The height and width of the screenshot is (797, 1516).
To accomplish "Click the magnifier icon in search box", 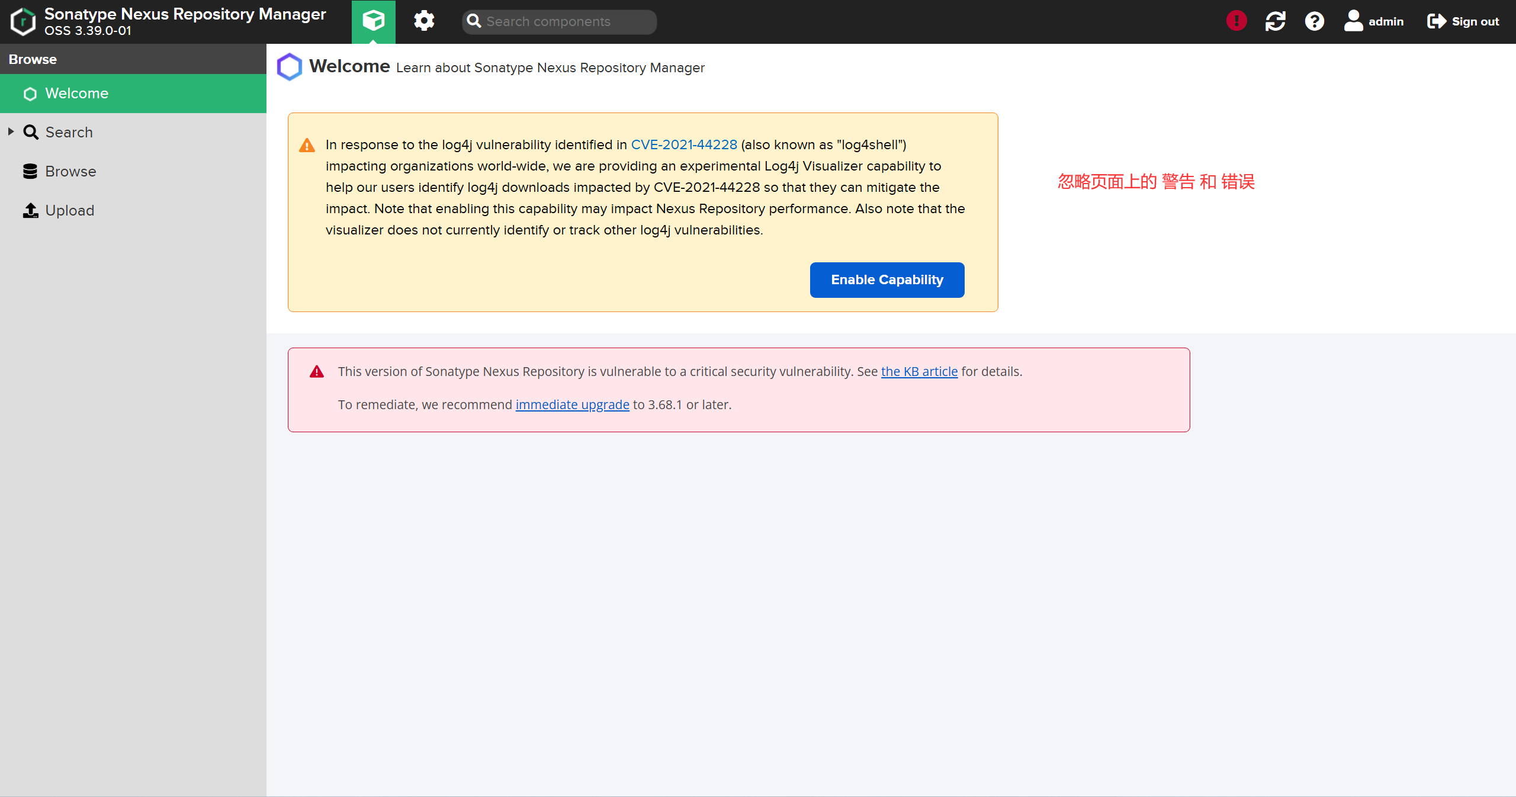I will pos(474,21).
